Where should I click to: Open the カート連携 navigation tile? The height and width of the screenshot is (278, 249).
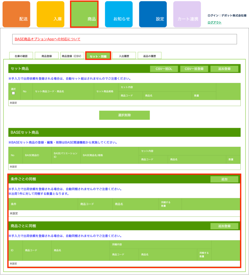coord(187,14)
